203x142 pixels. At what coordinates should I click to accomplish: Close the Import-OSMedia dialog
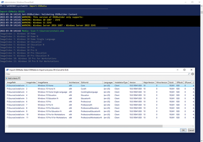[191, 70]
